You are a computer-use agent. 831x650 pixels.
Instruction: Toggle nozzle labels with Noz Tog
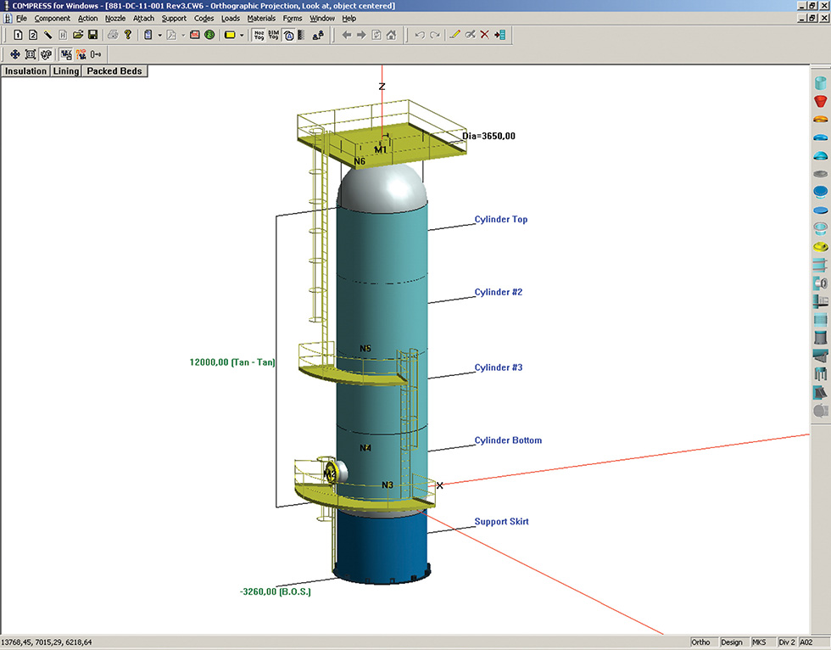pos(259,35)
